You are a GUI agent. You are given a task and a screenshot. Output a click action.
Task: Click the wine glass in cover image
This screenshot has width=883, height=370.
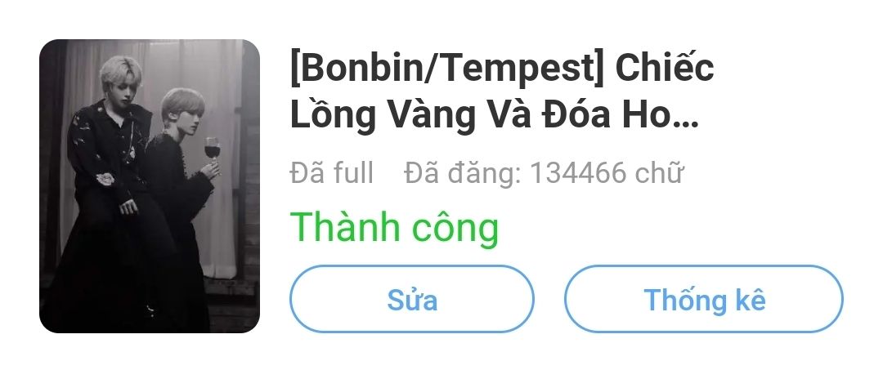[x=212, y=149]
